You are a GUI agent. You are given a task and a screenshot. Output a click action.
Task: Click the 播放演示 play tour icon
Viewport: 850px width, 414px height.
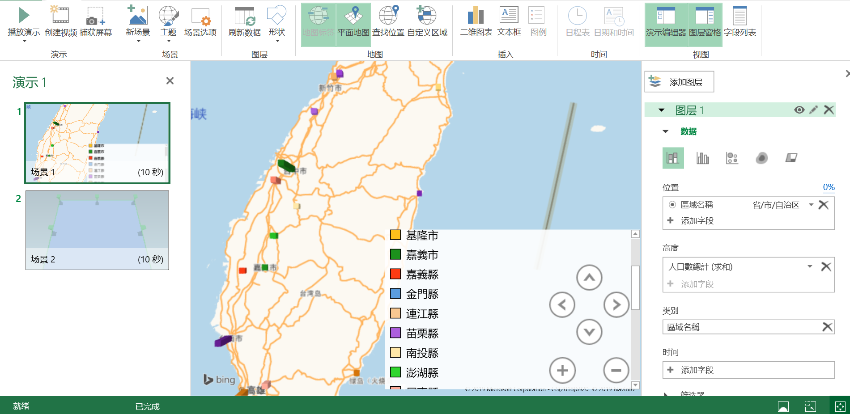[24, 16]
